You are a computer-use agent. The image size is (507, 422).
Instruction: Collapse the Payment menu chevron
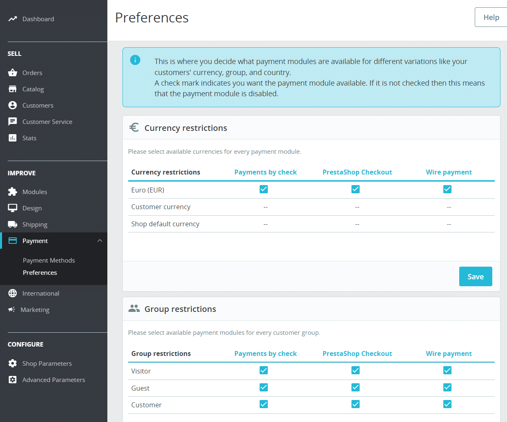tap(100, 241)
